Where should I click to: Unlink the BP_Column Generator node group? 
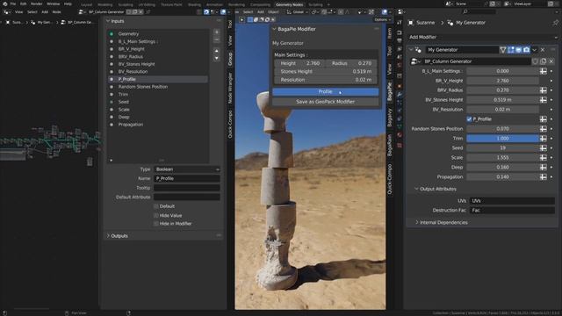551,61
